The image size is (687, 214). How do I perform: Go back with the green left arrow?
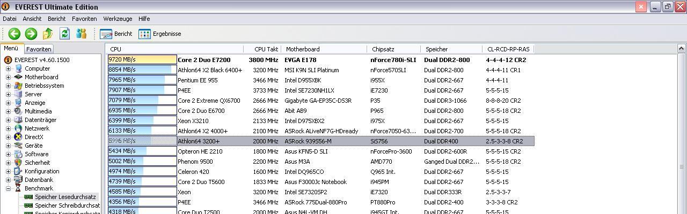pos(14,34)
